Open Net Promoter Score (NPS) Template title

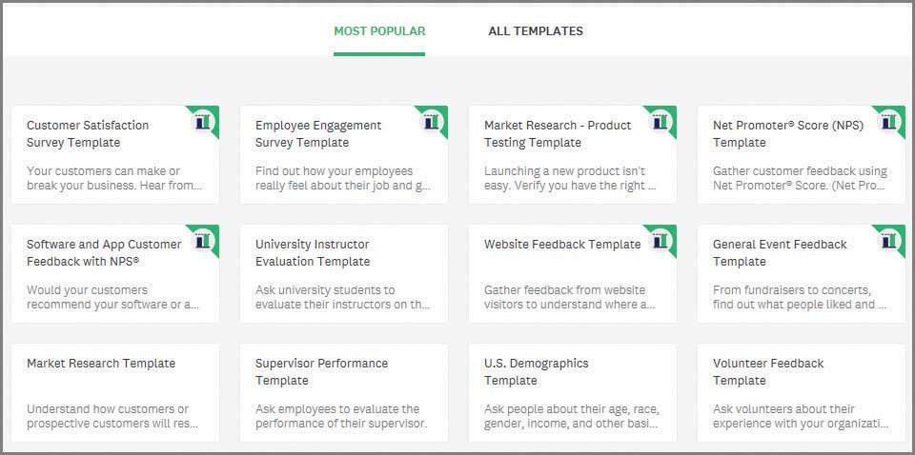pyautogui.click(x=788, y=133)
